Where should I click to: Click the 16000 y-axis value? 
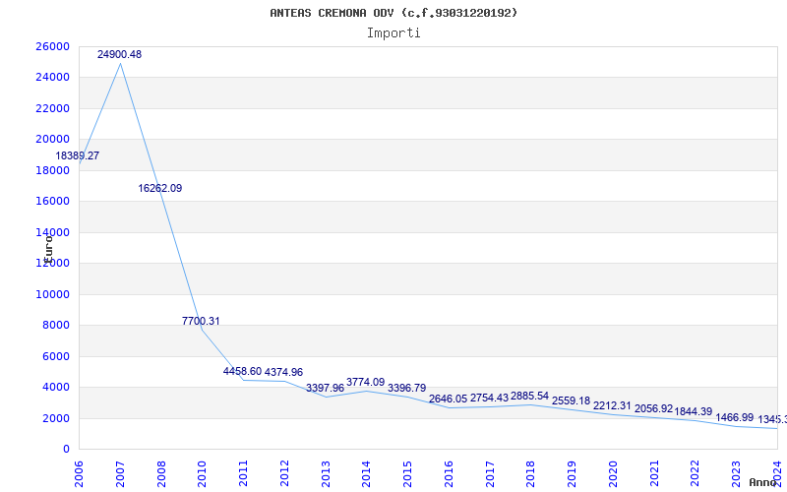[53, 202]
